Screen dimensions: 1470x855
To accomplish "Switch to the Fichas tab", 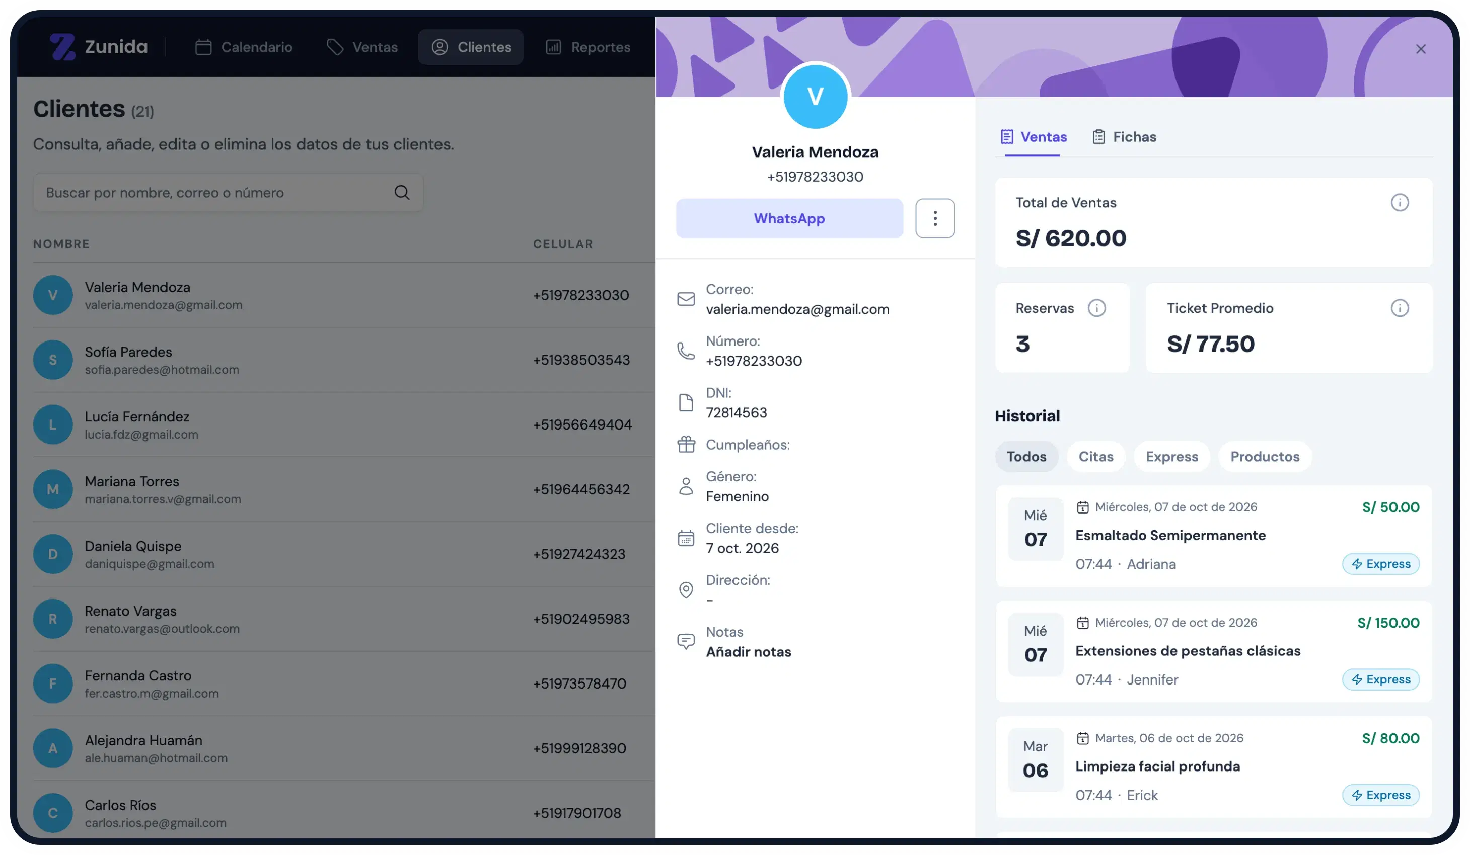I will coord(1124,137).
